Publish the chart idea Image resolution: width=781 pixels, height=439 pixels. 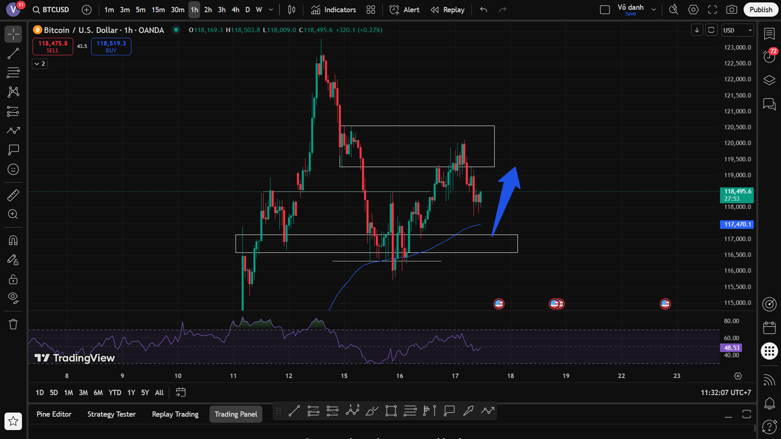click(x=761, y=10)
